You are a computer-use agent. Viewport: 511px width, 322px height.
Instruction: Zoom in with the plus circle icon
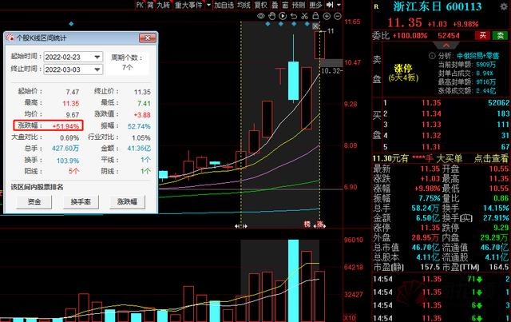tap(327, 16)
